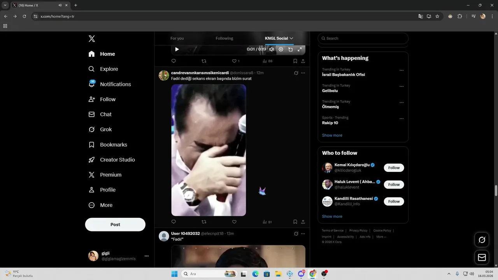Open Home from sidebar
The height and width of the screenshot is (280, 498).
102,54
